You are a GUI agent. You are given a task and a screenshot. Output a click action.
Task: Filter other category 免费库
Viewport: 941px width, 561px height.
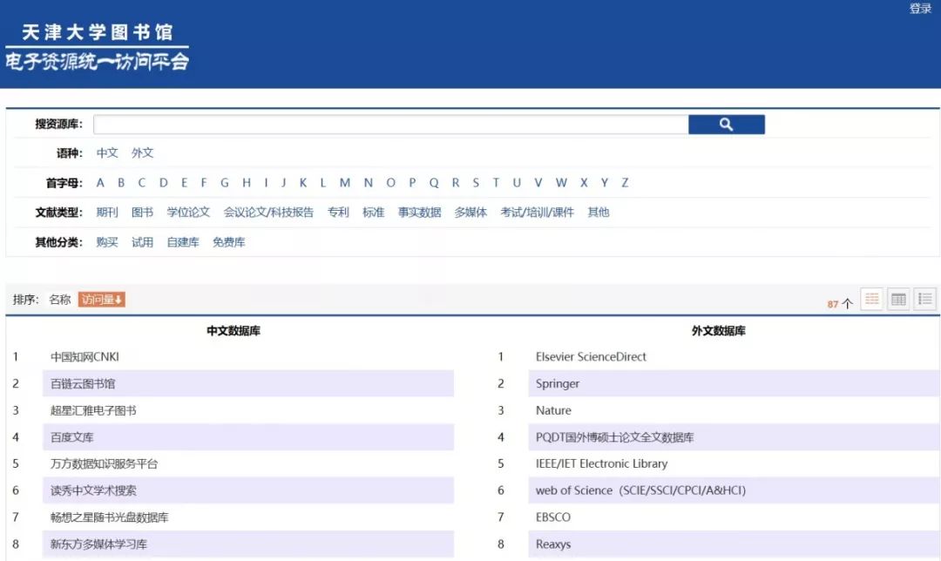click(x=228, y=242)
